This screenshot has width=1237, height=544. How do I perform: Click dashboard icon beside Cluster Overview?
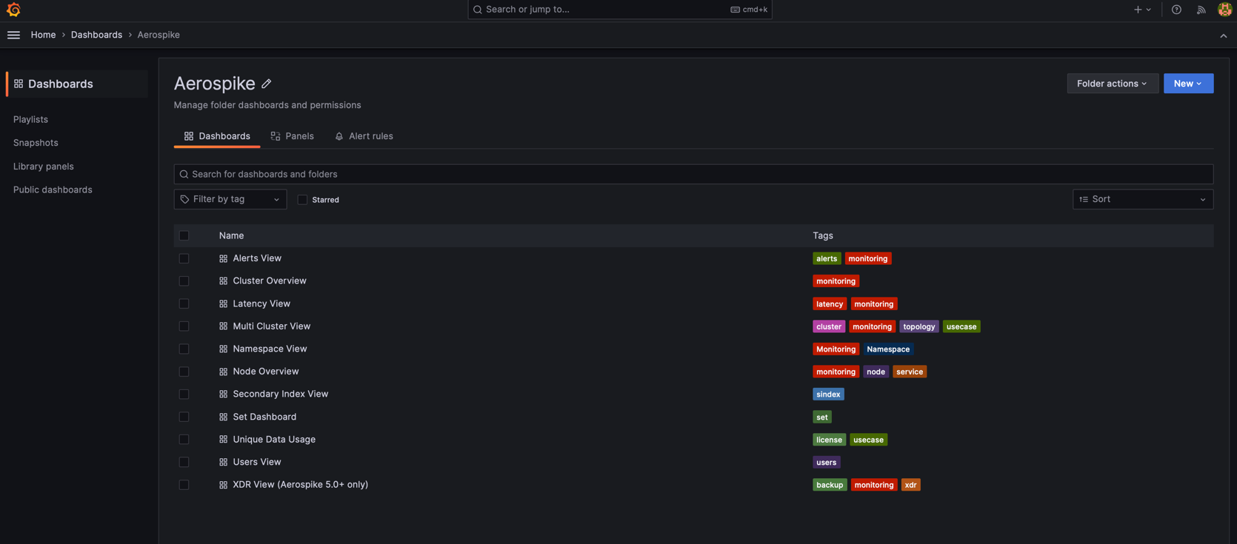pyautogui.click(x=223, y=281)
